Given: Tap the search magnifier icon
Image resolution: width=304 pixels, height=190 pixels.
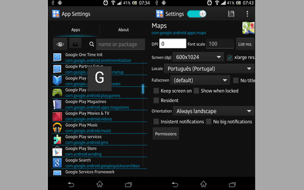Looking at the screenshot, I should pos(92,44).
